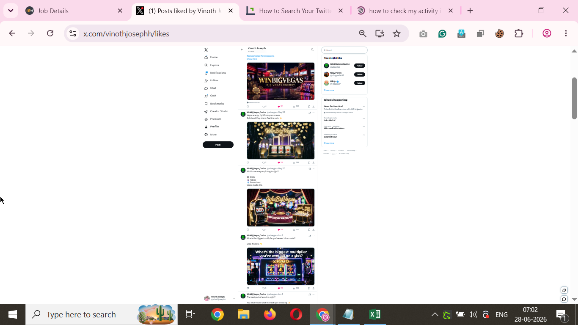Click in the X Search field
Image resolution: width=578 pixels, height=325 pixels.
click(344, 50)
